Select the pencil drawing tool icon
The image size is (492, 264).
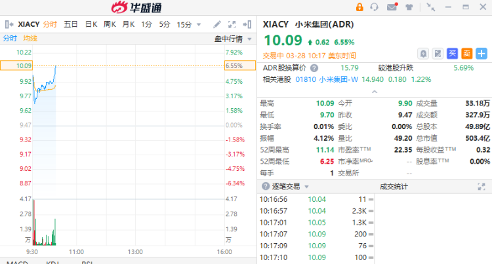coord(217,24)
